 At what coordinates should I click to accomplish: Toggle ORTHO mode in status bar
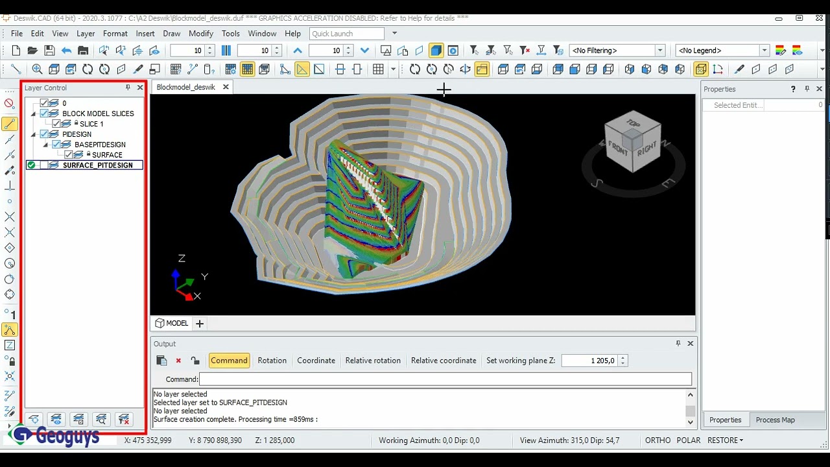tap(658, 440)
